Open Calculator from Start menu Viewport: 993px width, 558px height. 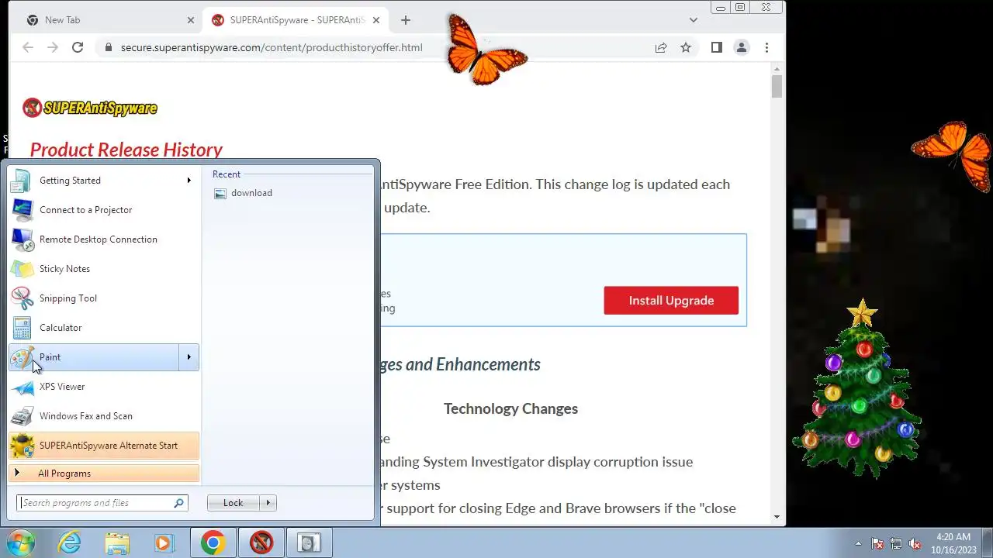tap(104, 328)
